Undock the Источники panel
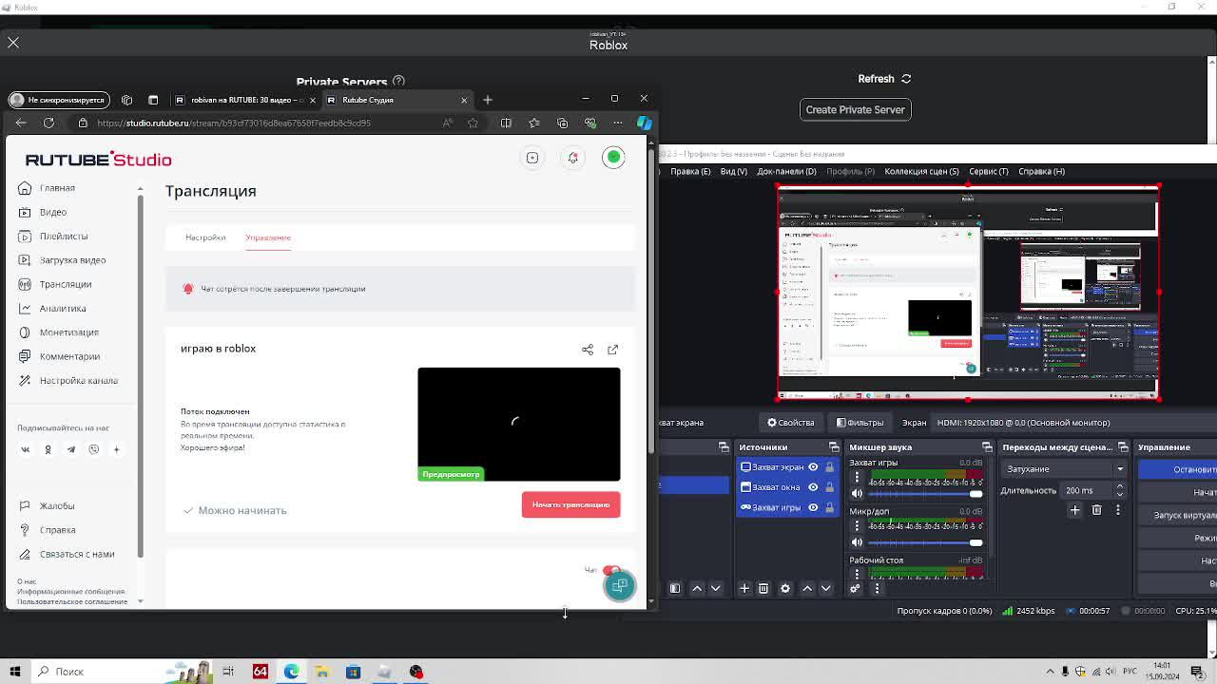The height and width of the screenshot is (684, 1217). click(x=834, y=447)
